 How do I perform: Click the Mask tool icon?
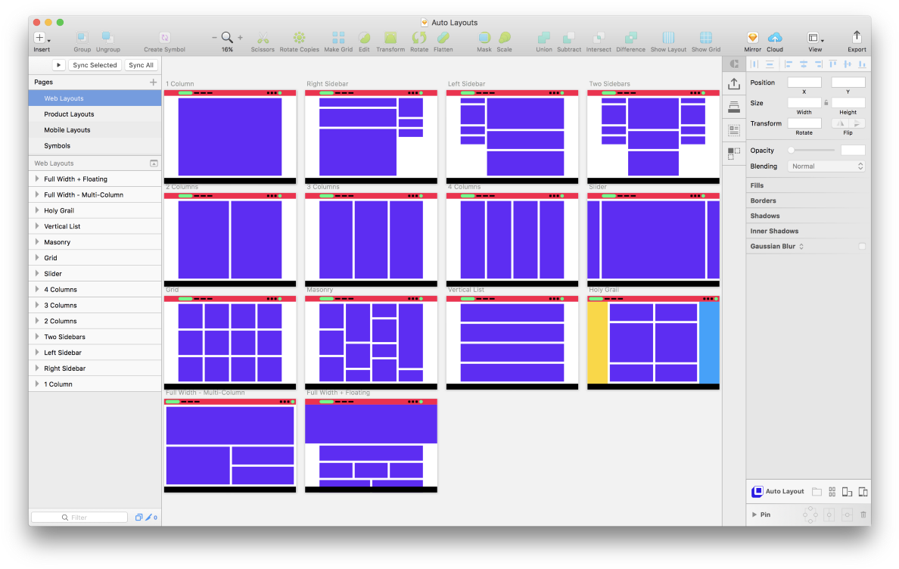[484, 38]
